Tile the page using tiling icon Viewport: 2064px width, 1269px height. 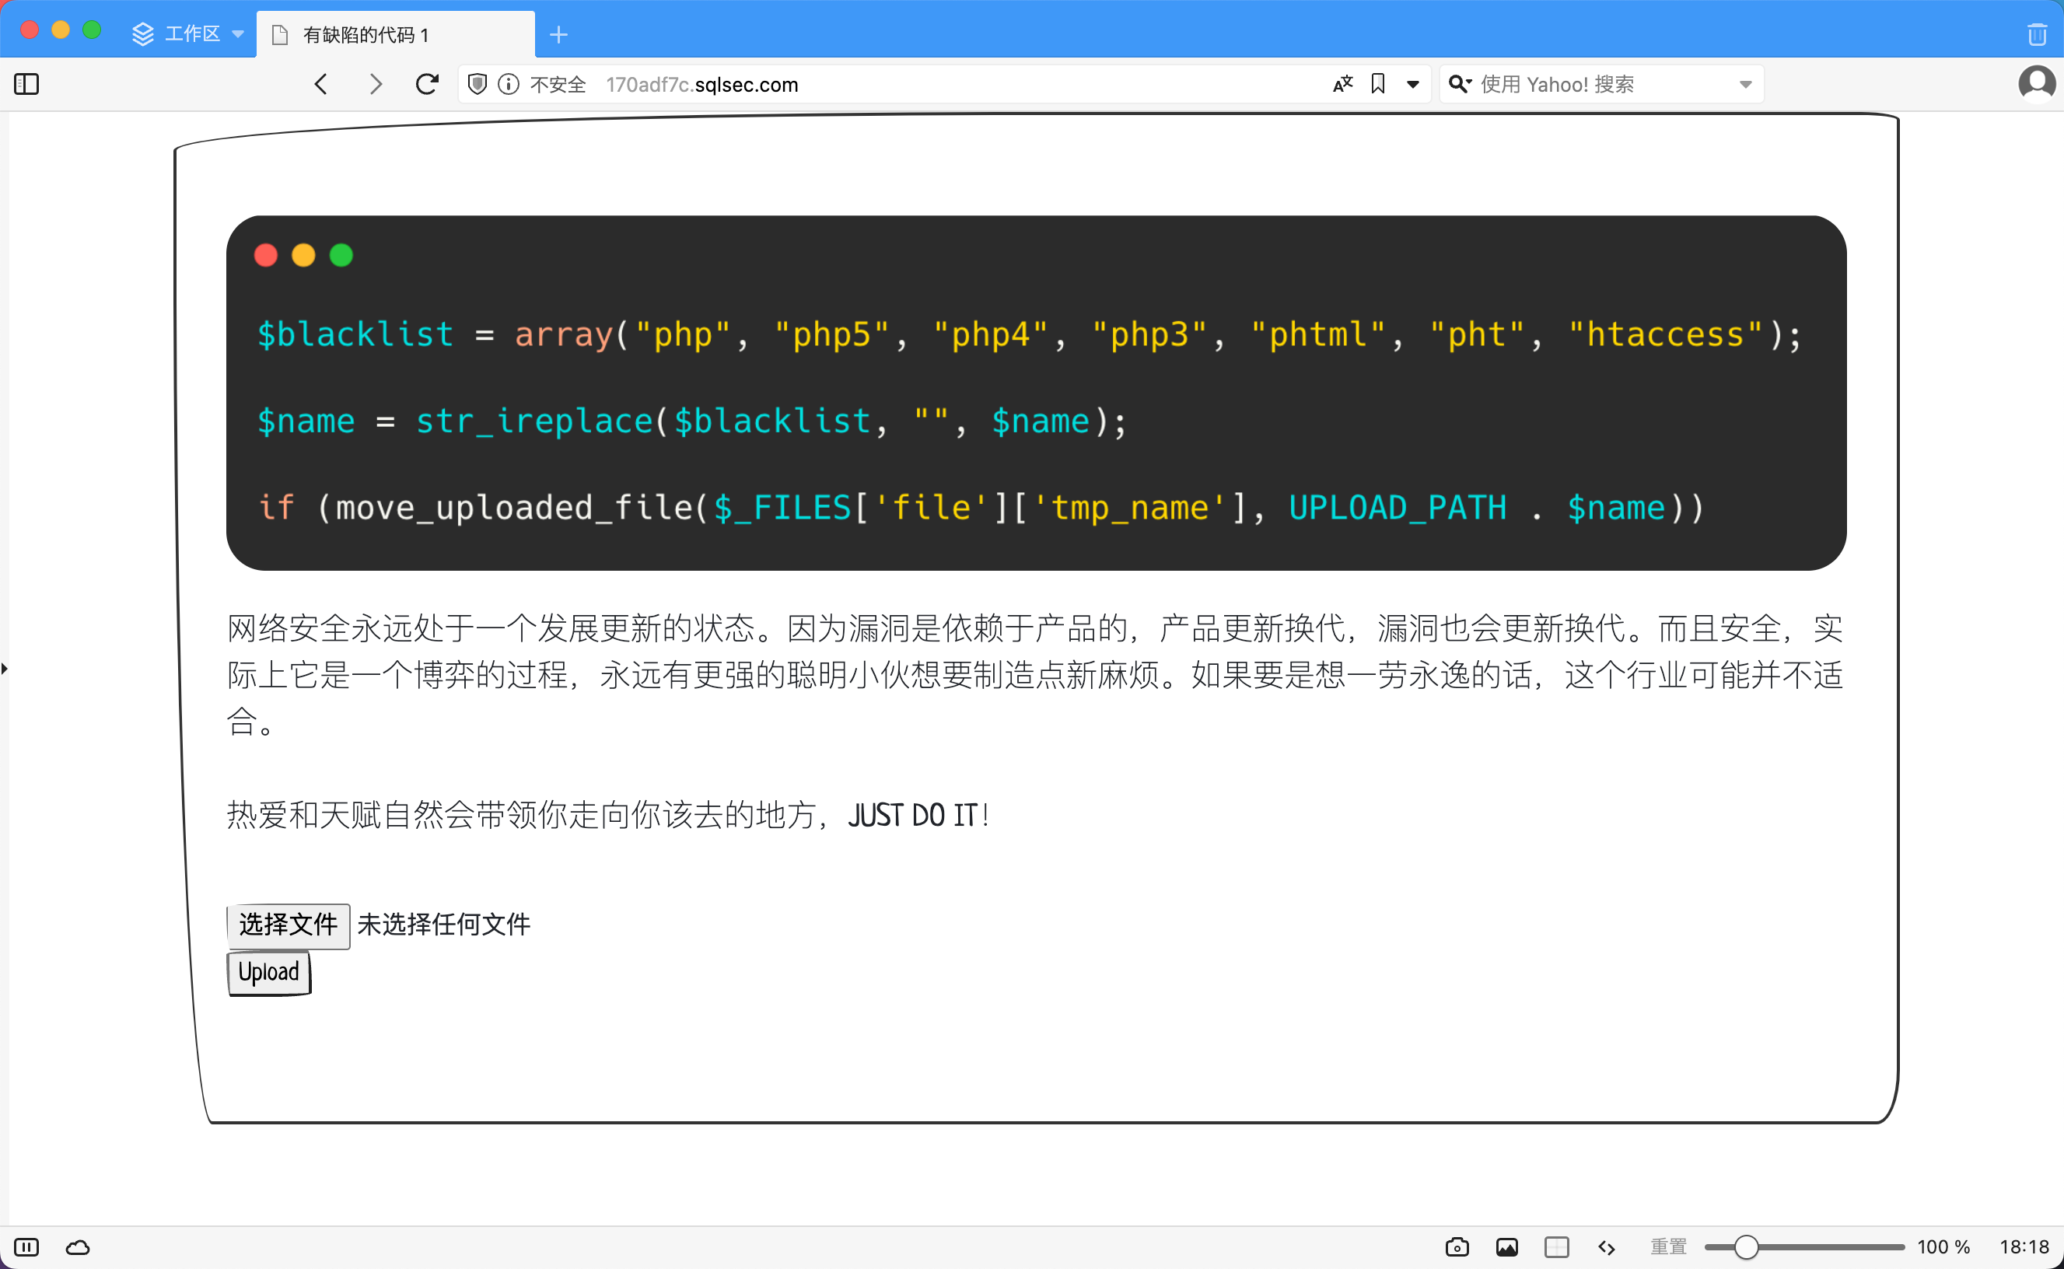(1556, 1246)
